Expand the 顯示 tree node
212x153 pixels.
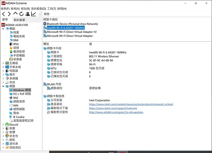3,75
